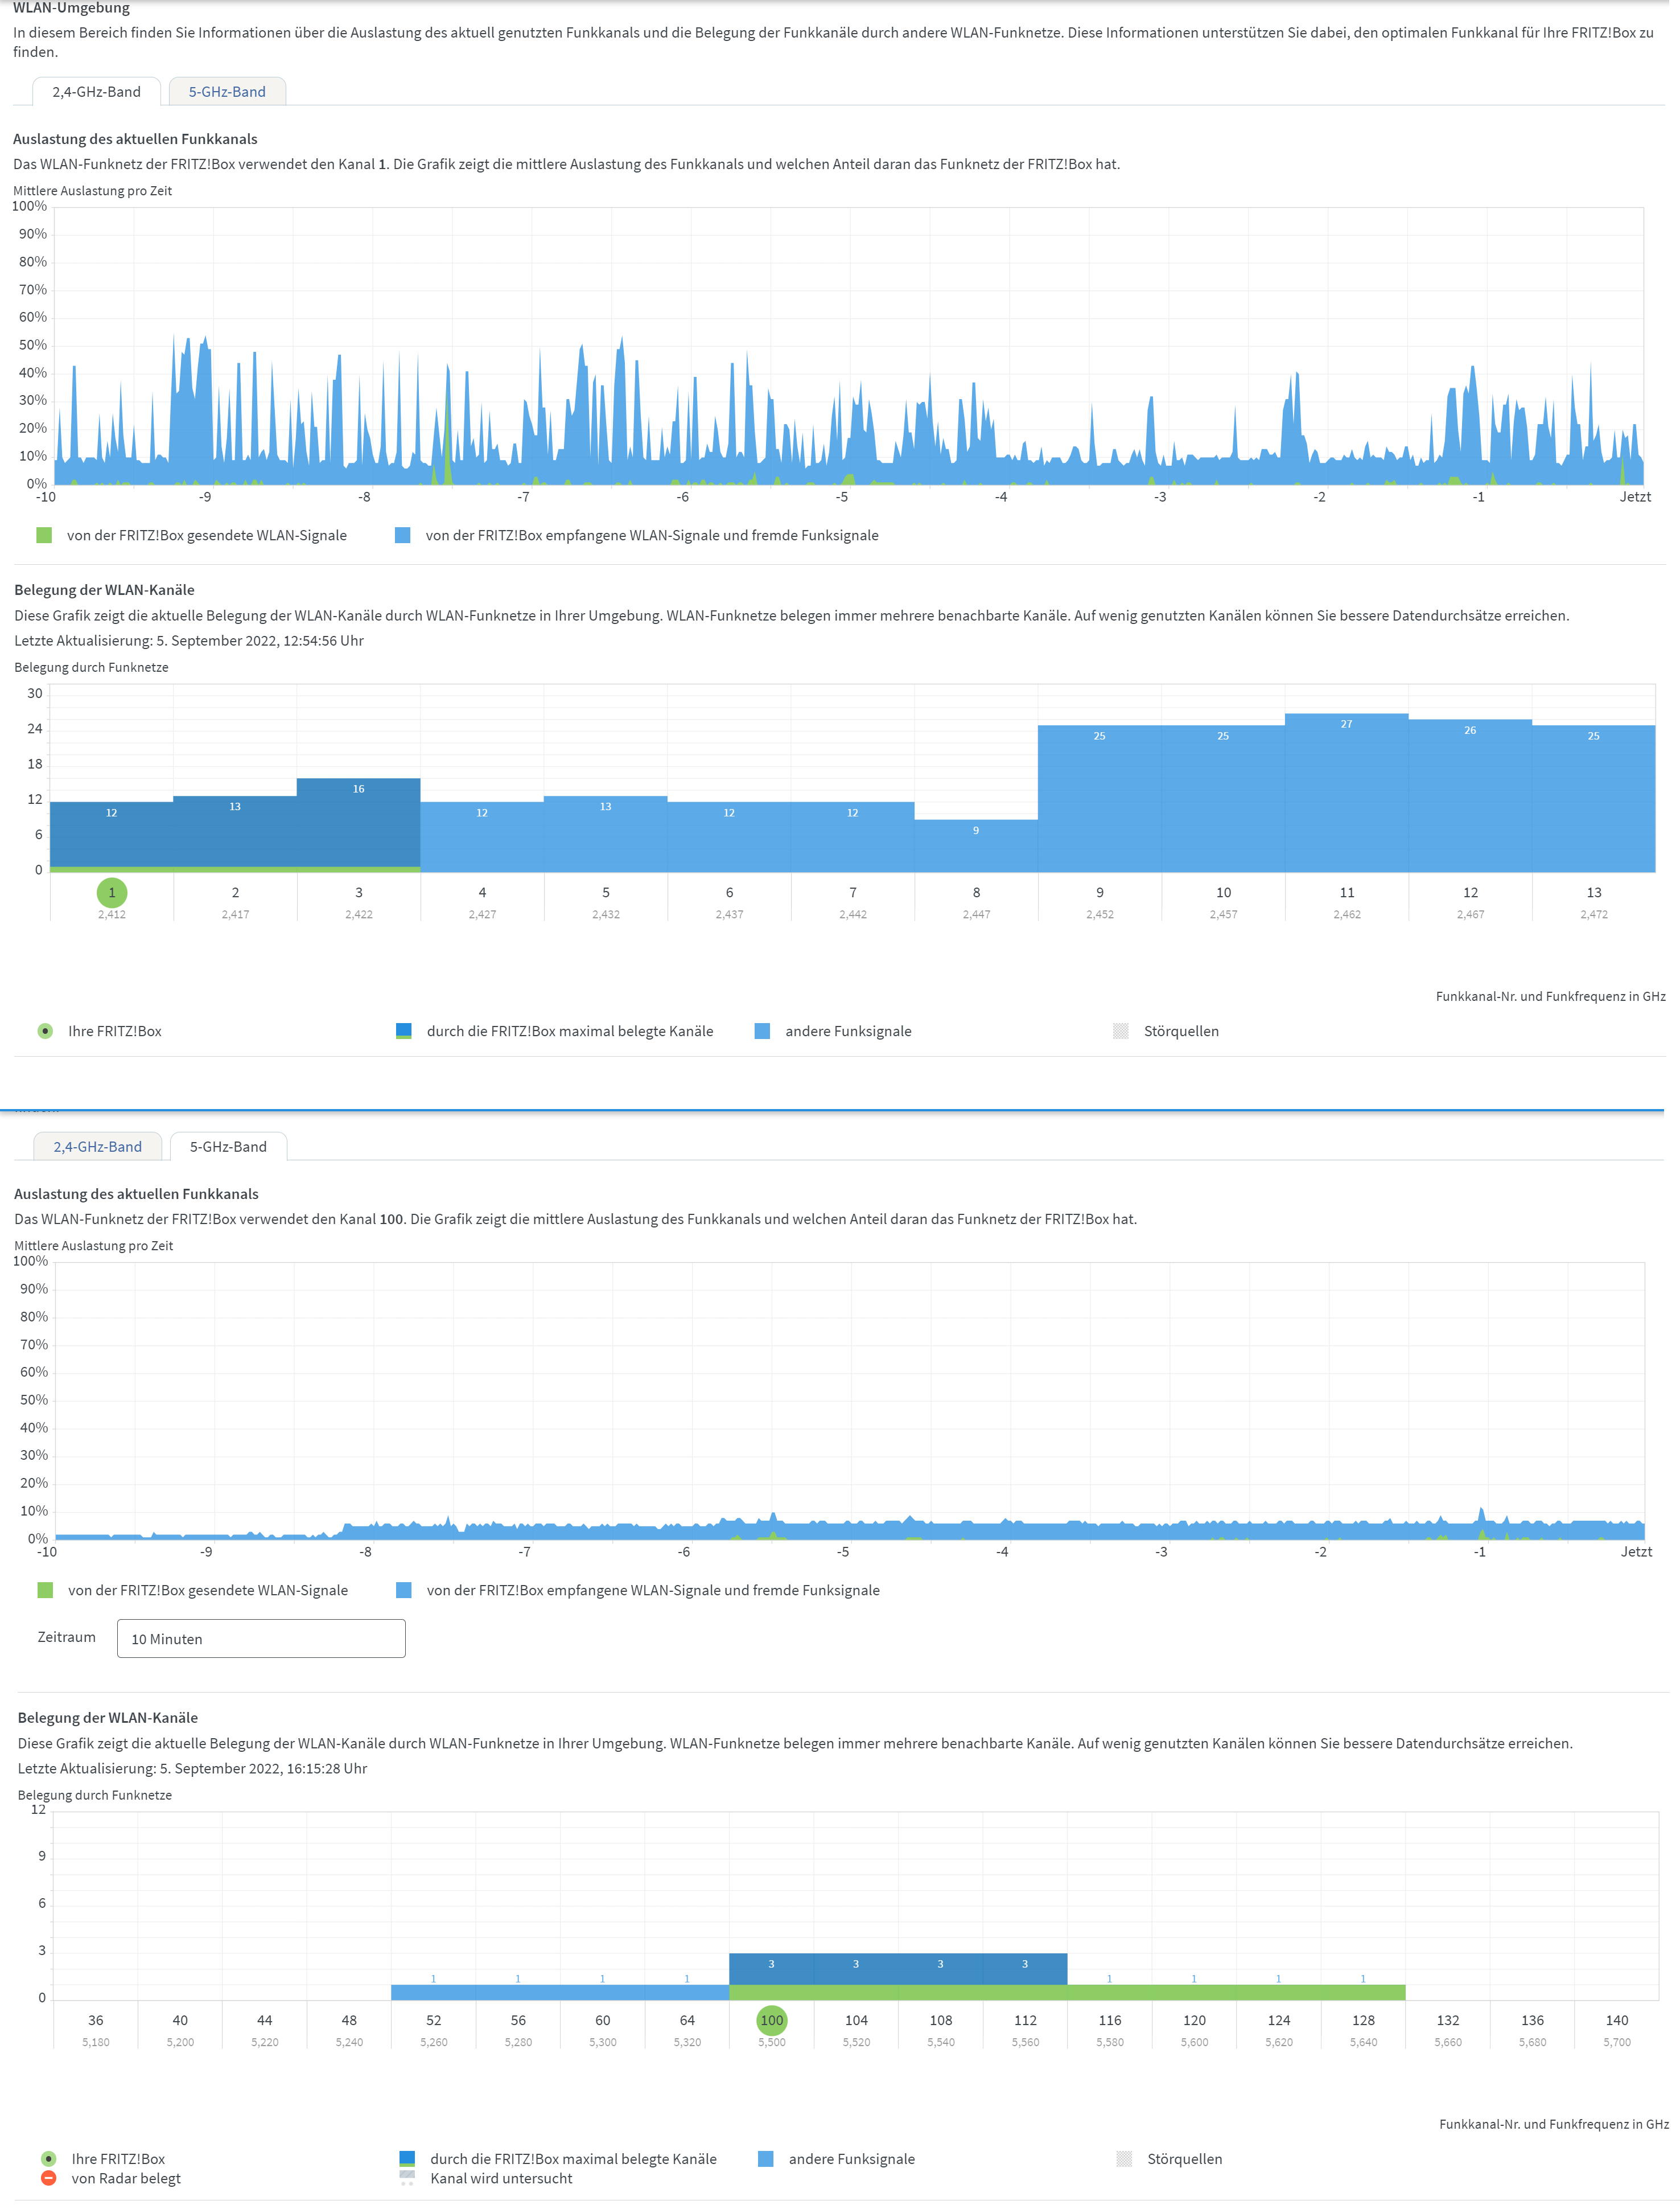Click the red 'von Radar belegt' legend icon

tap(48, 2178)
